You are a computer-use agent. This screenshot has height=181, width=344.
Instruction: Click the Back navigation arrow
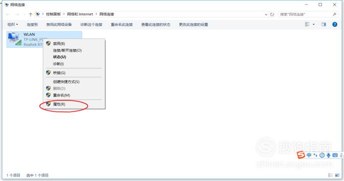coord(8,14)
